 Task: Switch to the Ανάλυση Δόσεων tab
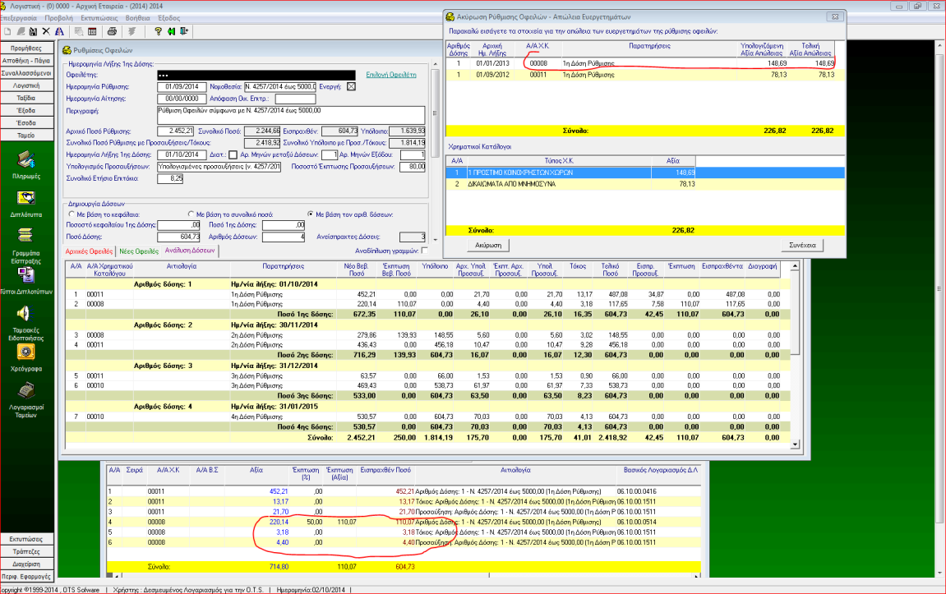[189, 251]
